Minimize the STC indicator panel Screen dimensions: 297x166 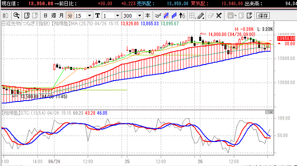coord(267,112)
